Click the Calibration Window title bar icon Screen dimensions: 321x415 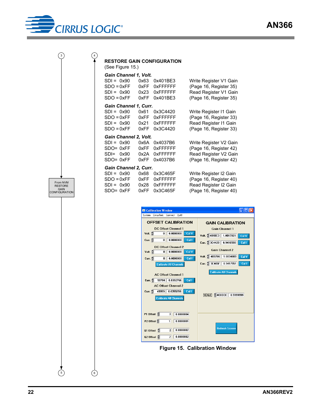pyautogui.click(x=144, y=211)
